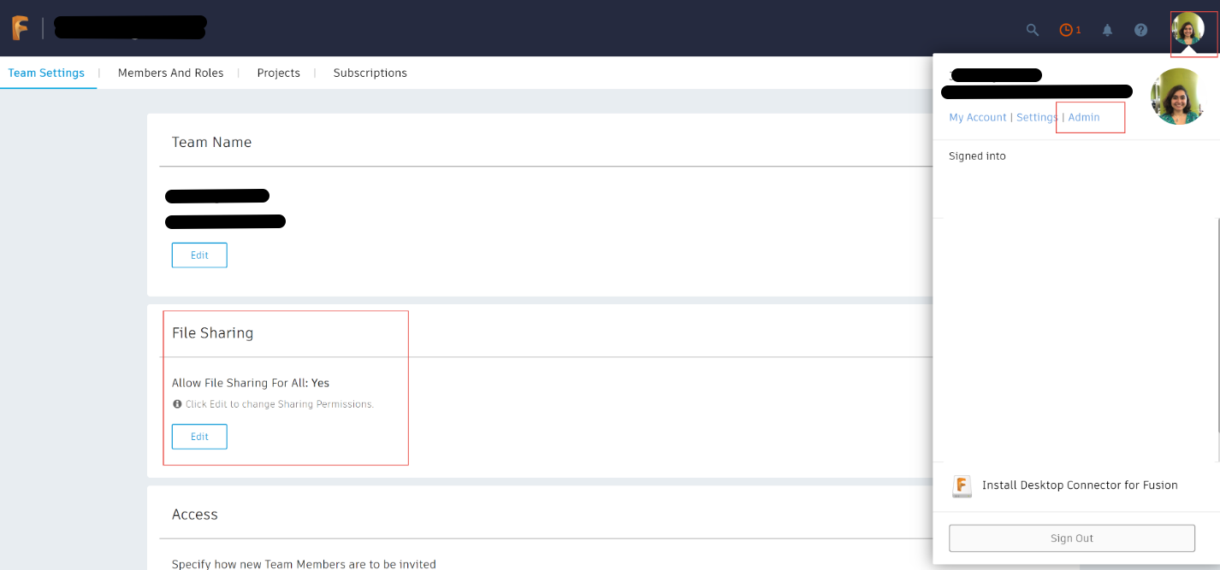Switch to the Members And Roles tab
Screen dimensions: 1220x570
[170, 73]
